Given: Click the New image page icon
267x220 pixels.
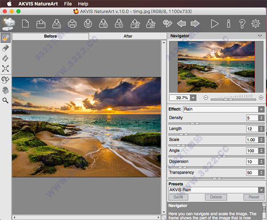Looking at the screenshot, I should coord(25,24).
